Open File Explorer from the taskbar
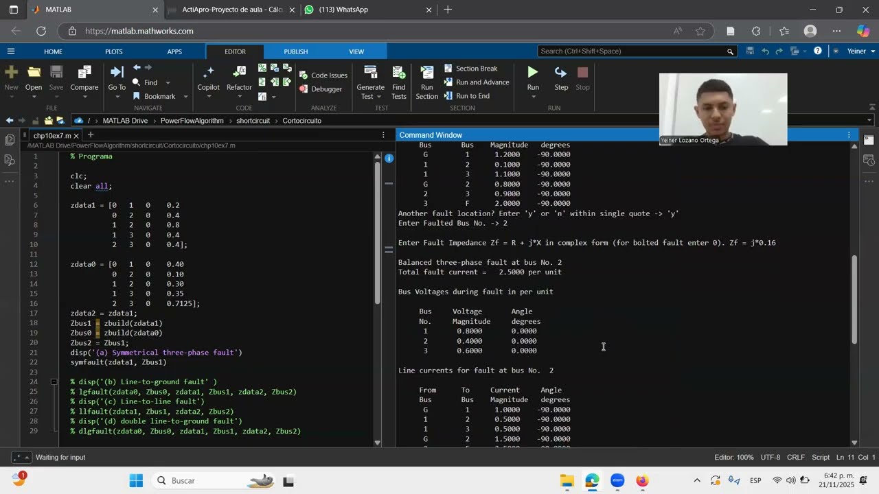The height and width of the screenshot is (494, 879). pyautogui.click(x=567, y=480)
